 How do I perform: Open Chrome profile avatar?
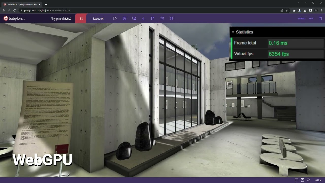click(316, 10)
